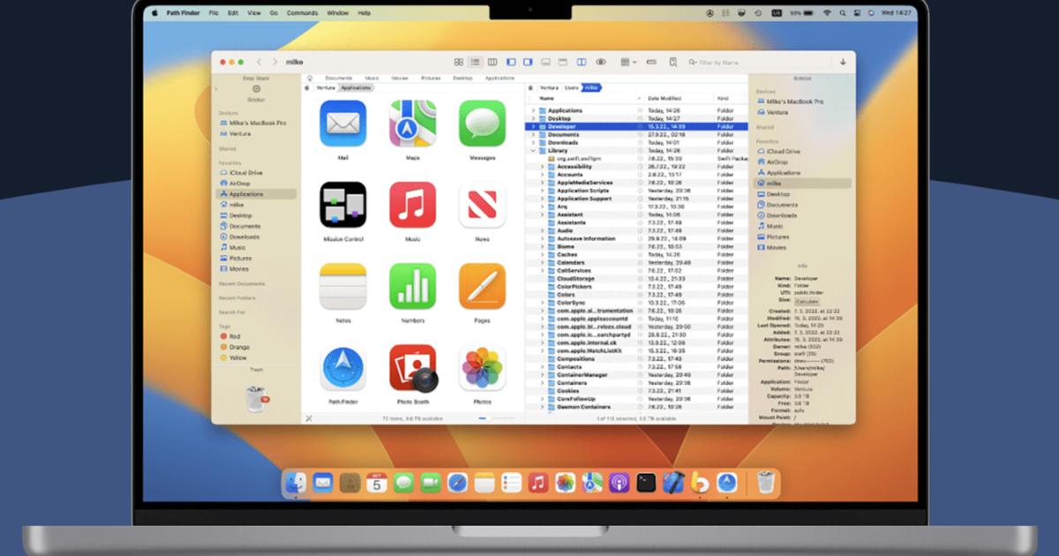Click the Quick Look eye icon
The image size is (1059, 556).
pos(601,63)
